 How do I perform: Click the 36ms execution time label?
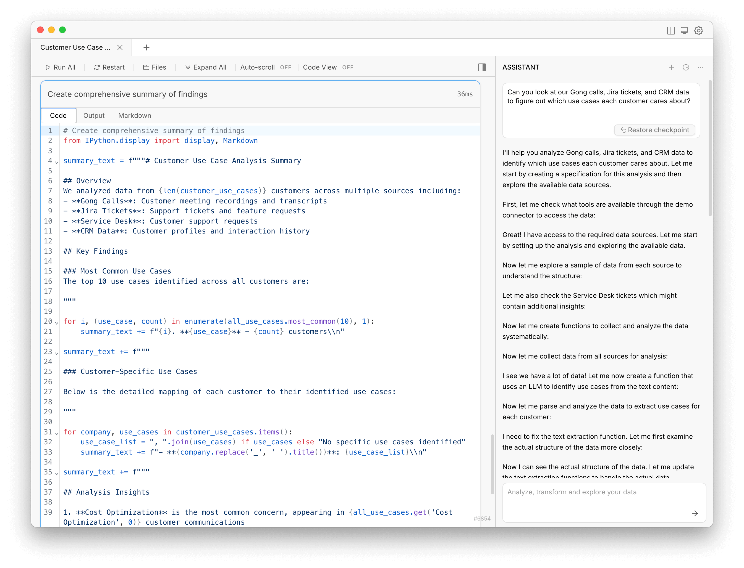tap(465, 94)
